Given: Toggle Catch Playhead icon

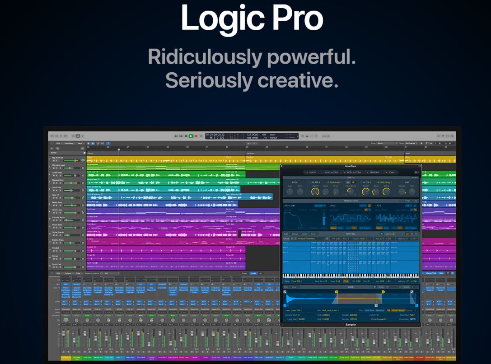Looking at the screenshot, I should point(108,143).
